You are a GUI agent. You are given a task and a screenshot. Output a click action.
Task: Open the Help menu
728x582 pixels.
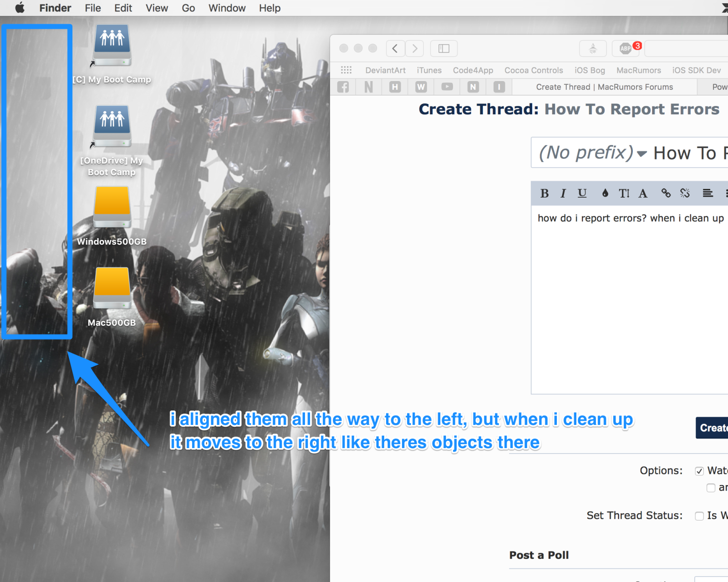tap(270, 8)
